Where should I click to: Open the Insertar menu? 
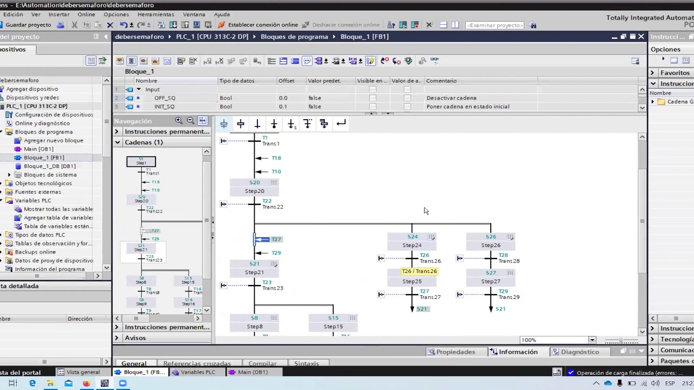pos(59,15)
